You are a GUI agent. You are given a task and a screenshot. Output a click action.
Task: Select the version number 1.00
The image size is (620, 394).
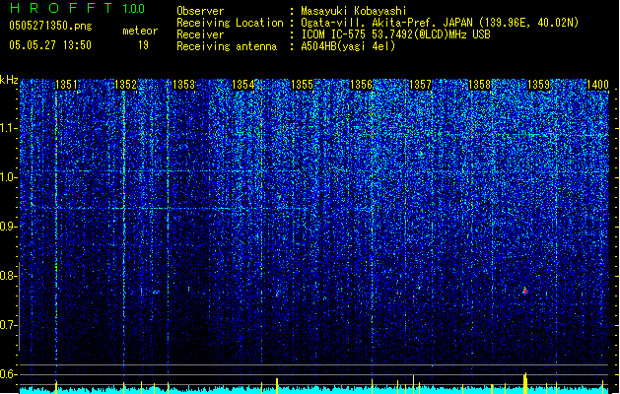click(x=134, y=9)
